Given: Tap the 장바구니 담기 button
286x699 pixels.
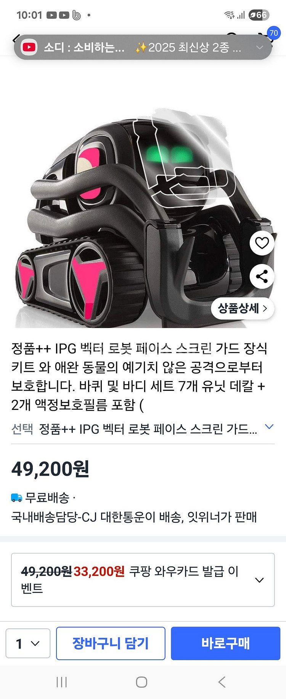Looking at the screenshot, I should pyautogui.click(x=111, y=643).
